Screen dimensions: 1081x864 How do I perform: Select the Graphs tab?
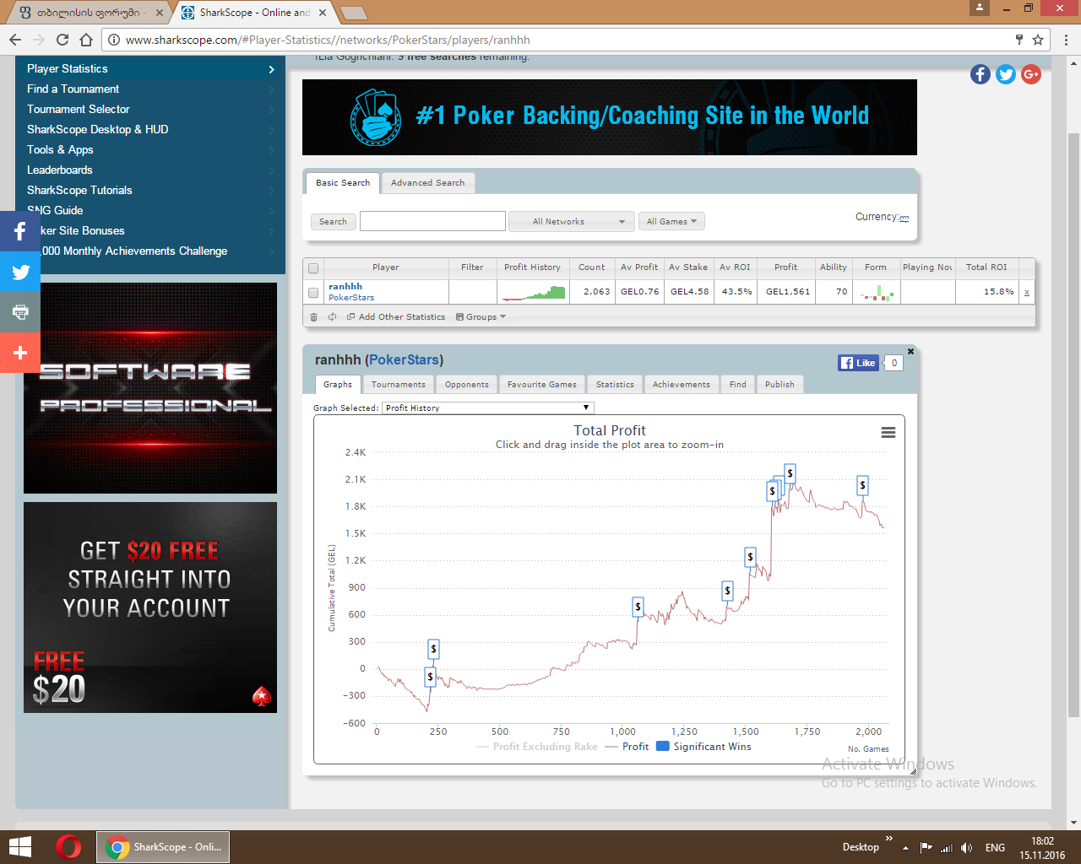click(x=338, y=385)
